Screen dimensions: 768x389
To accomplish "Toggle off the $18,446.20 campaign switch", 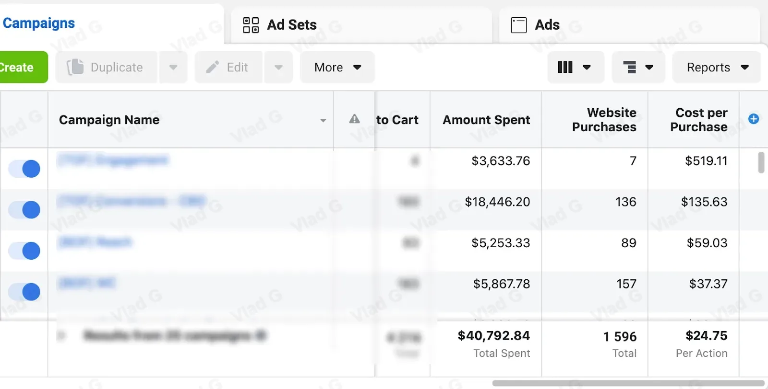I will (x=24, y=210).
